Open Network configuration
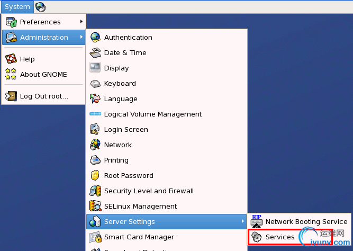This screenshot has height=251, width=353. click(x=167, y=145)
